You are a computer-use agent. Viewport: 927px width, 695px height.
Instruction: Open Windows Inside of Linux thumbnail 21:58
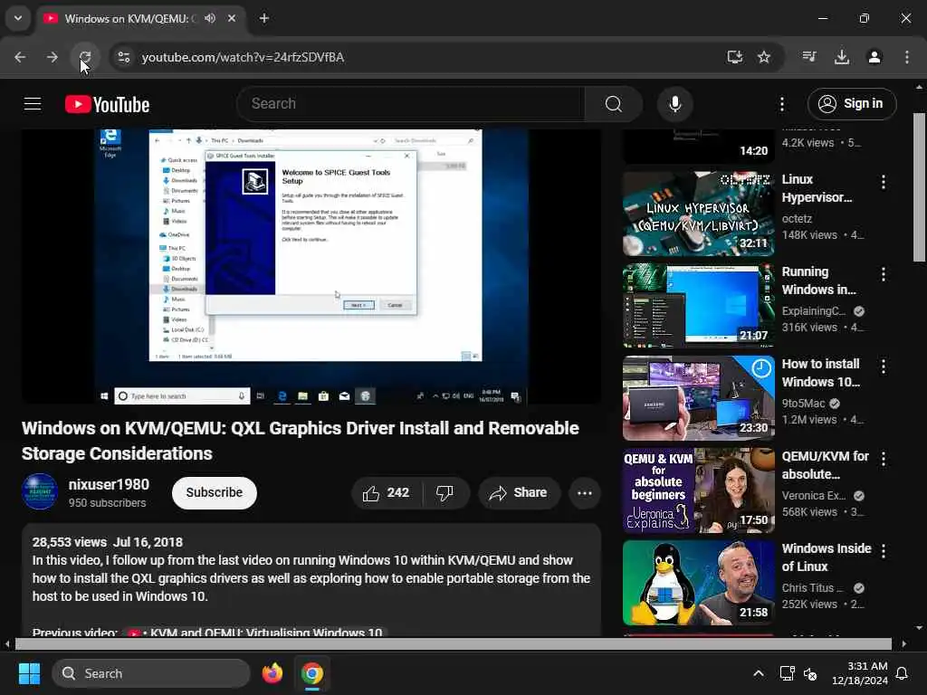(x=698, y=583)
